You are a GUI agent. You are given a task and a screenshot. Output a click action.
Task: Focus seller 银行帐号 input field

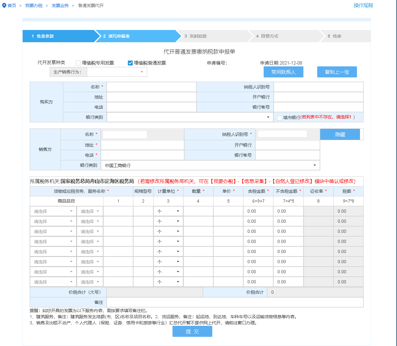point(288,155)
